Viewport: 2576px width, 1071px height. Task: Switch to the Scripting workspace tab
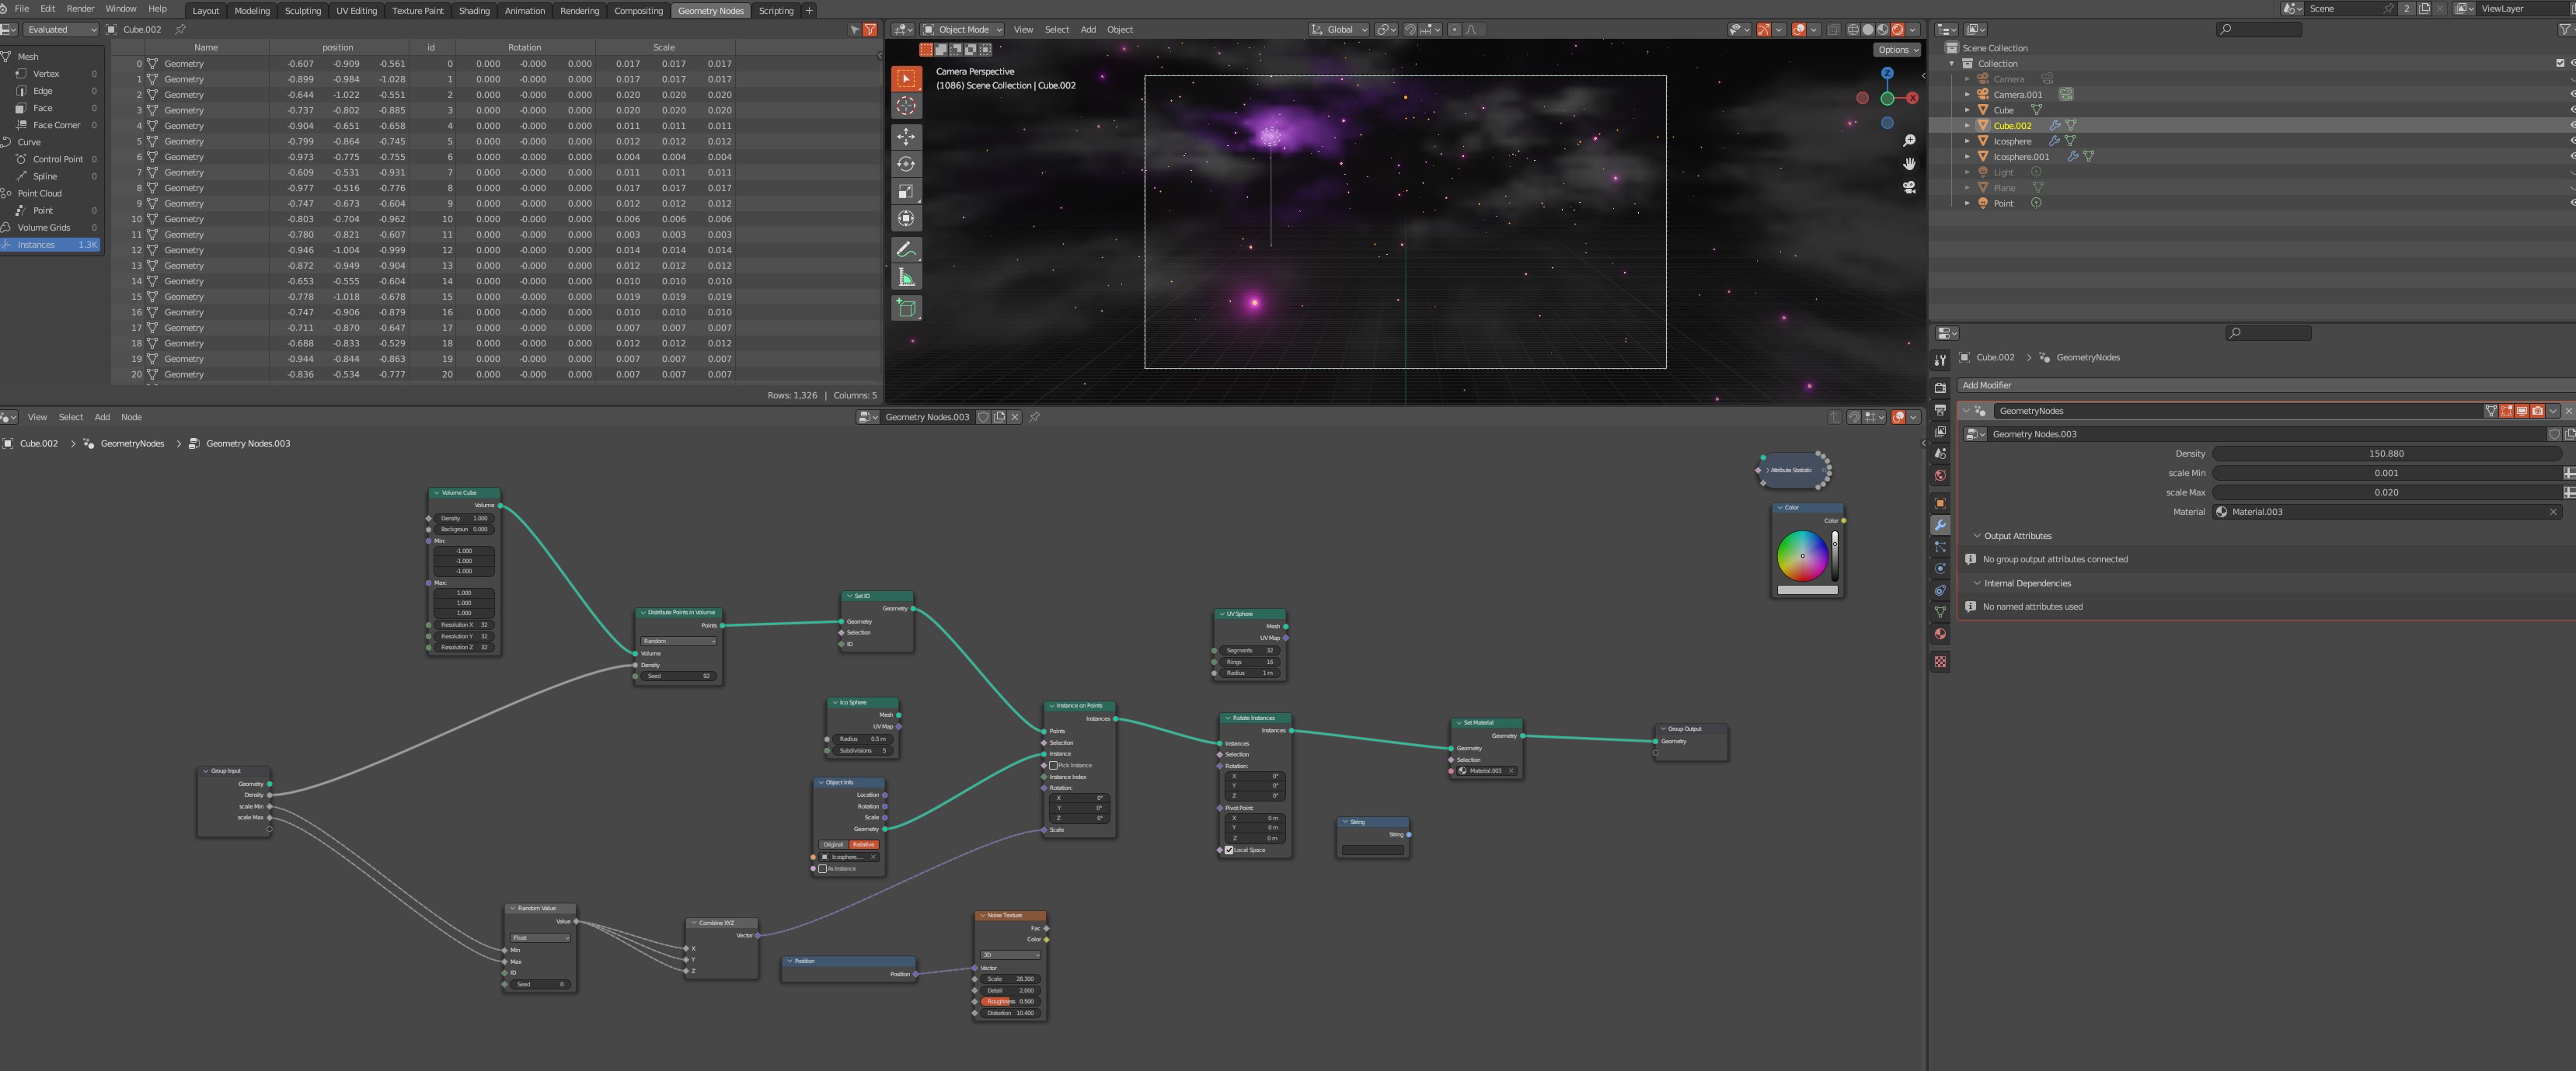pyautogui.click(x=776, y=10)
